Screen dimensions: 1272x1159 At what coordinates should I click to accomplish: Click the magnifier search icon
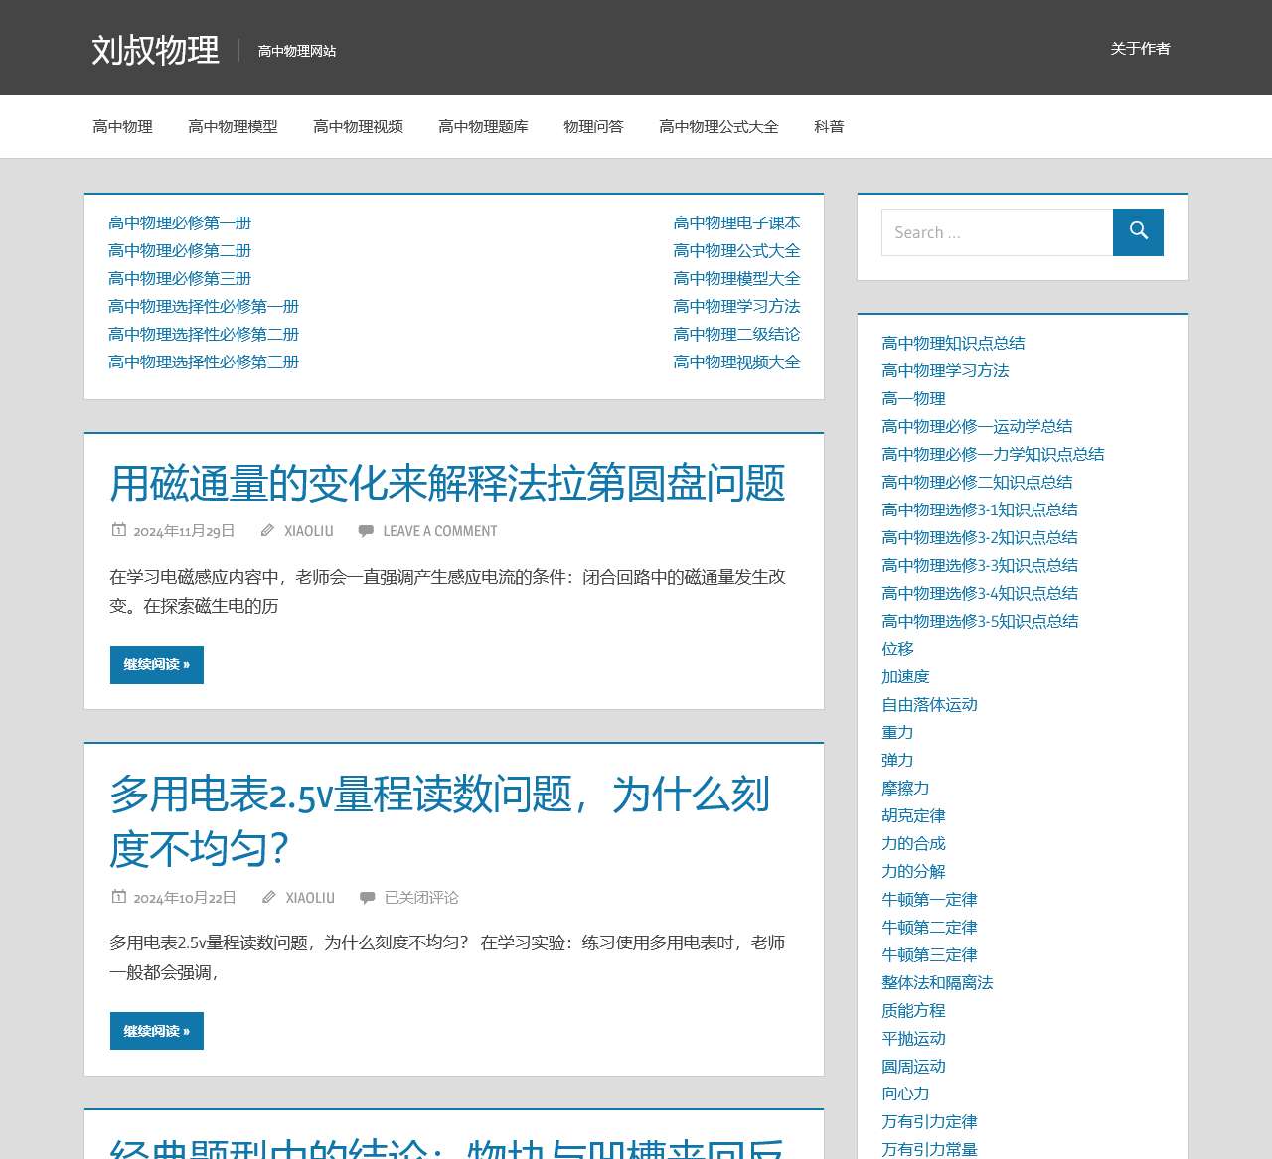1138,231
